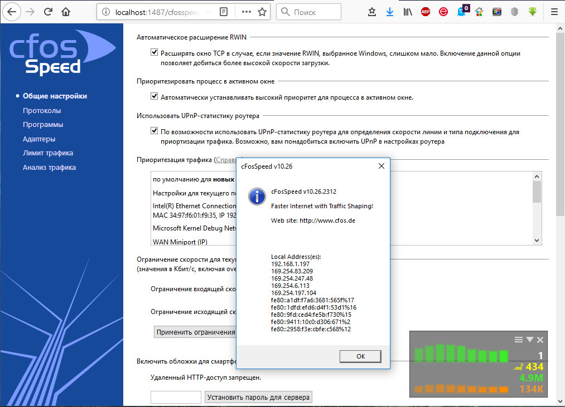Open the Library icon in toolbar
Image resolution: width=565 pixels, height=407 pixels.
(x=408, y=12)
